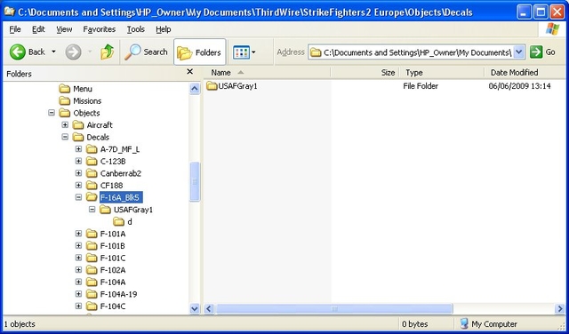This screenshot has width=569, height=334.
Task: Click the green Go arrow button
Action: 536,52
